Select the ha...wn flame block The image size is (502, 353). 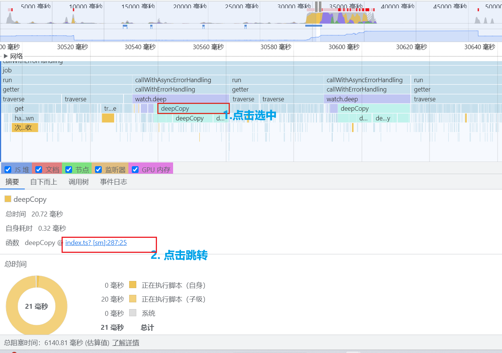click(24, 118)
